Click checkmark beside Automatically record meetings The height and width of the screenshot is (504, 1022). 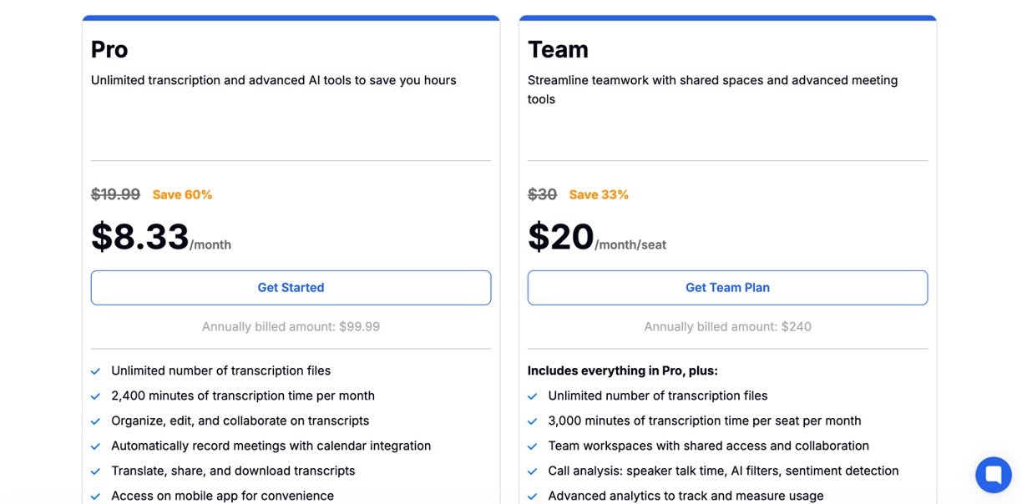[96, 446]
